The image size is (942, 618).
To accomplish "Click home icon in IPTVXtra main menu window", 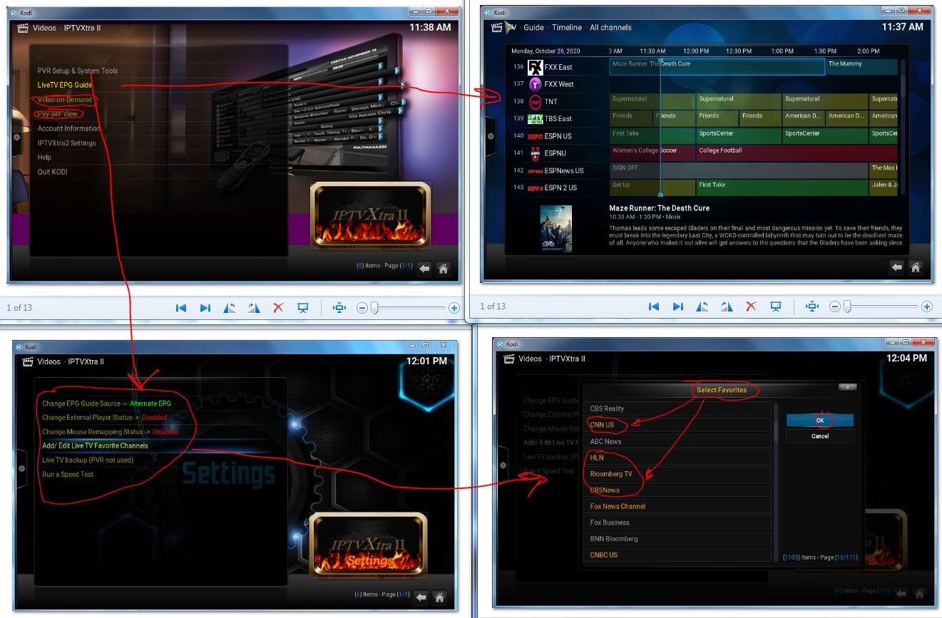I will (x=443, y=268).
